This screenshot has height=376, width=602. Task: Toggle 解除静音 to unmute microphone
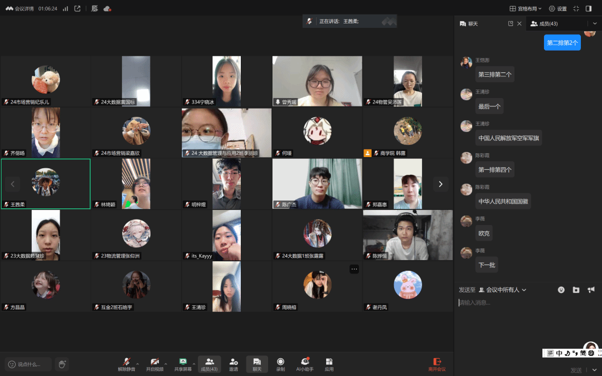126,364
